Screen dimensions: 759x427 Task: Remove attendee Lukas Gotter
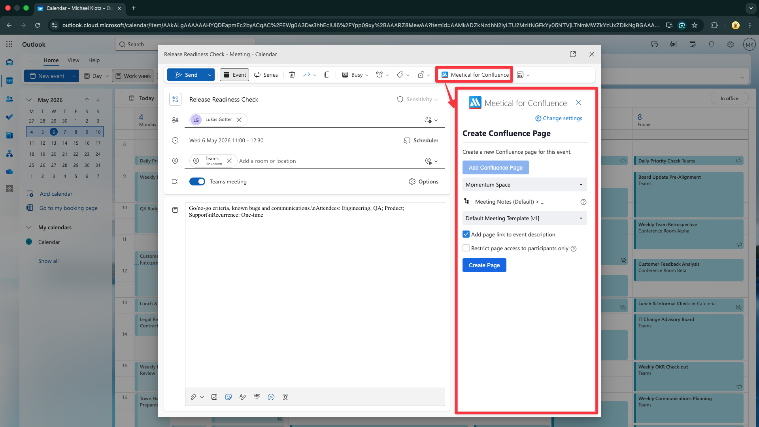pyautogui.click(x=239, y=120)
